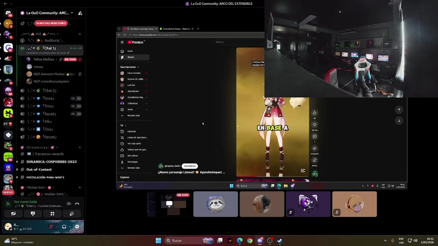Click the activities icon in voice panel
This screenshot has width=438, height=246.
pyautogui.click(x=52, y=214)
